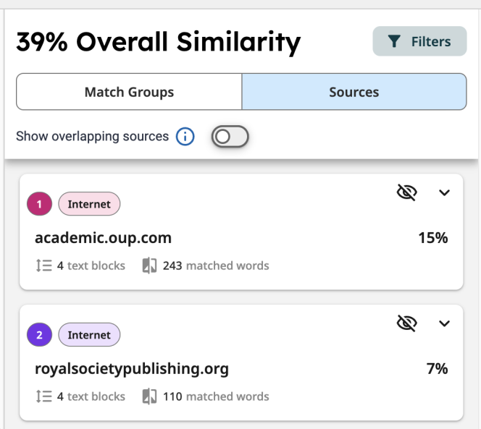Click the Internet tag on academic.oup.com
This screenshot has width=481, height=429.
[x=89, y=204]
